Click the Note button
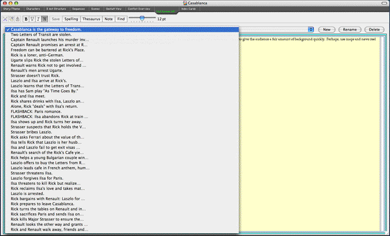Viewport: 390px width, 236px height. point(109,19)
